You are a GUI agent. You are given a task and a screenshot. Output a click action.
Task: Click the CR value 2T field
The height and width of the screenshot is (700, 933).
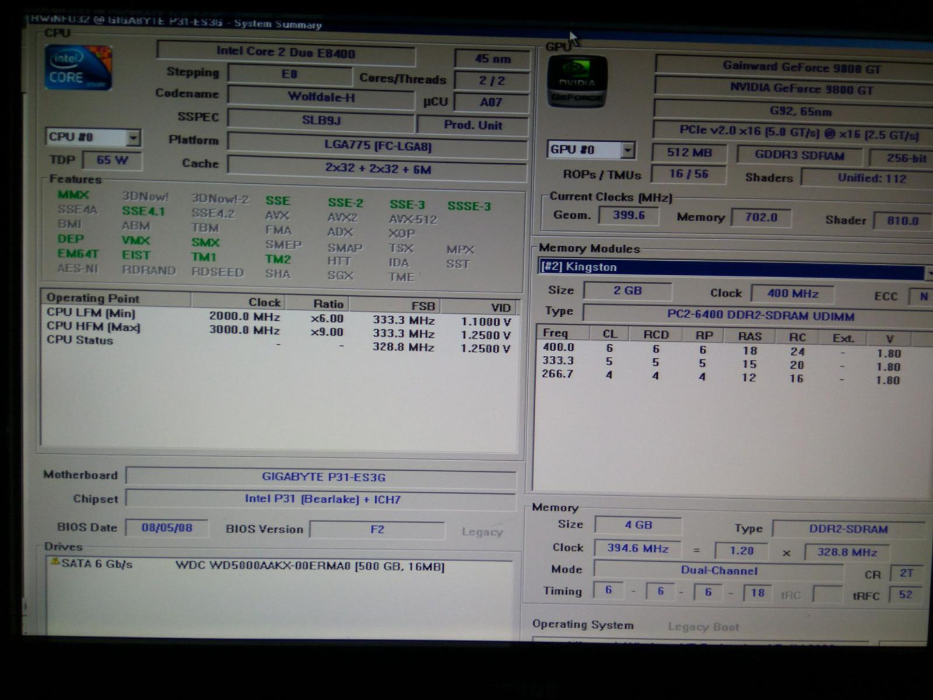point(906,573)
